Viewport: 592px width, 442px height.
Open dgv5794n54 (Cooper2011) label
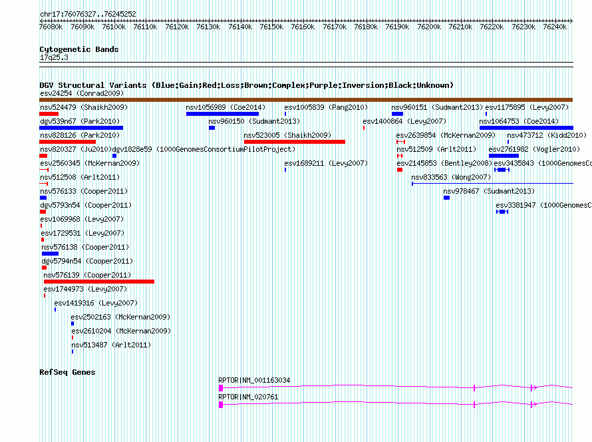(x=87, y=261)
